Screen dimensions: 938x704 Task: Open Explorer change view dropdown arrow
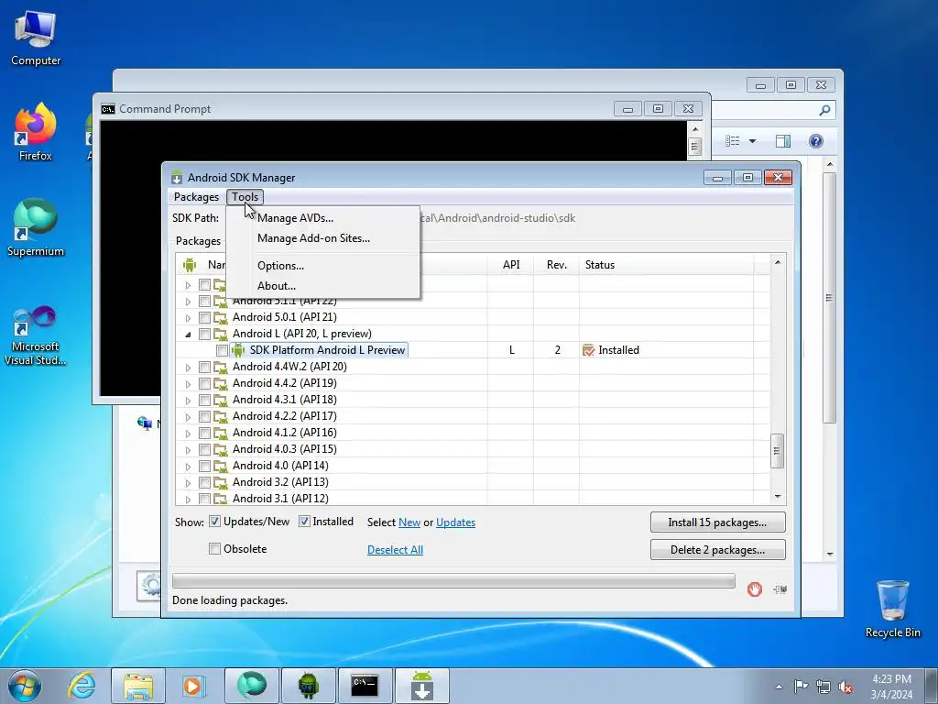click(x=753, y=141)
